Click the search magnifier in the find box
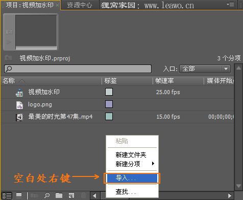Image resolution: width=243 pixels, height=200 pixels. 9,69
